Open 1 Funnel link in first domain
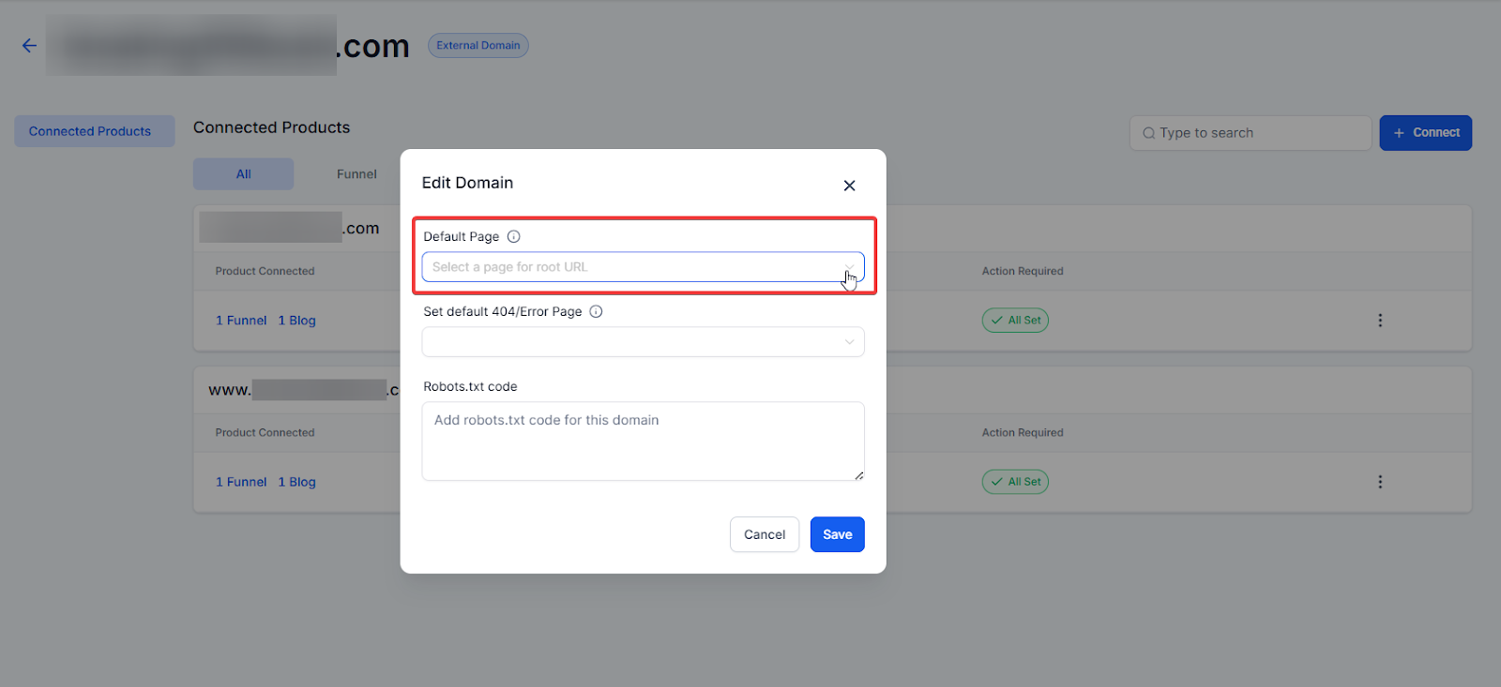 241,321
